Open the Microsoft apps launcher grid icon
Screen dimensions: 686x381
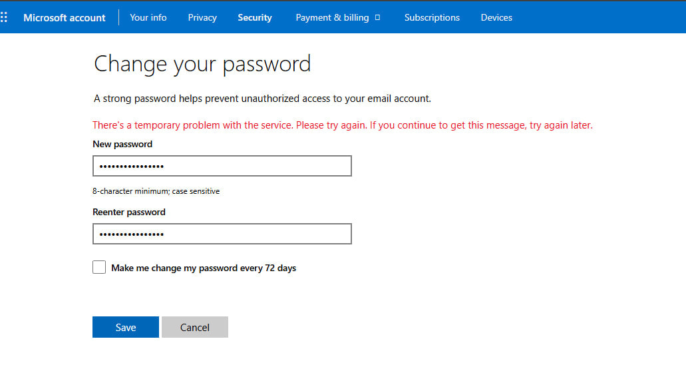4,17
